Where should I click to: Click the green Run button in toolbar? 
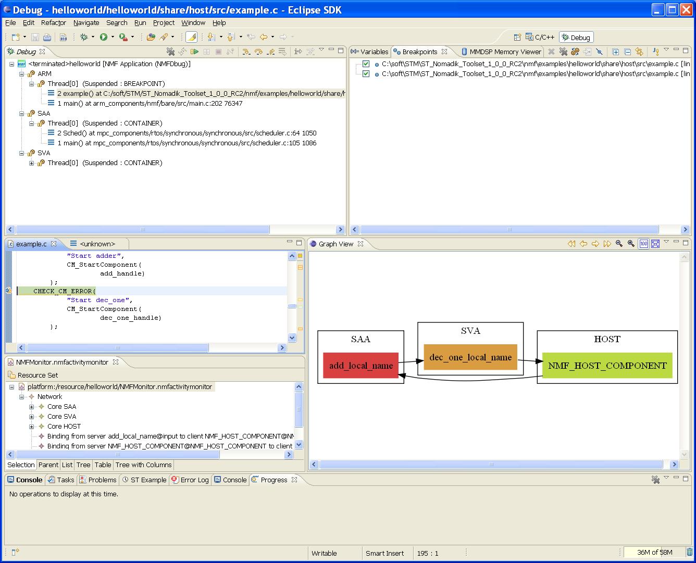(104, 37)
